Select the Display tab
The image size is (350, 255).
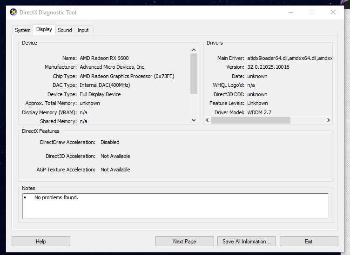tap(44, 29)
